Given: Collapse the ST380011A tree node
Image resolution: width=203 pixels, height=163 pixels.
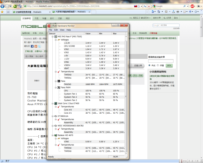Looking at the screenshot, I should point(53,116).
